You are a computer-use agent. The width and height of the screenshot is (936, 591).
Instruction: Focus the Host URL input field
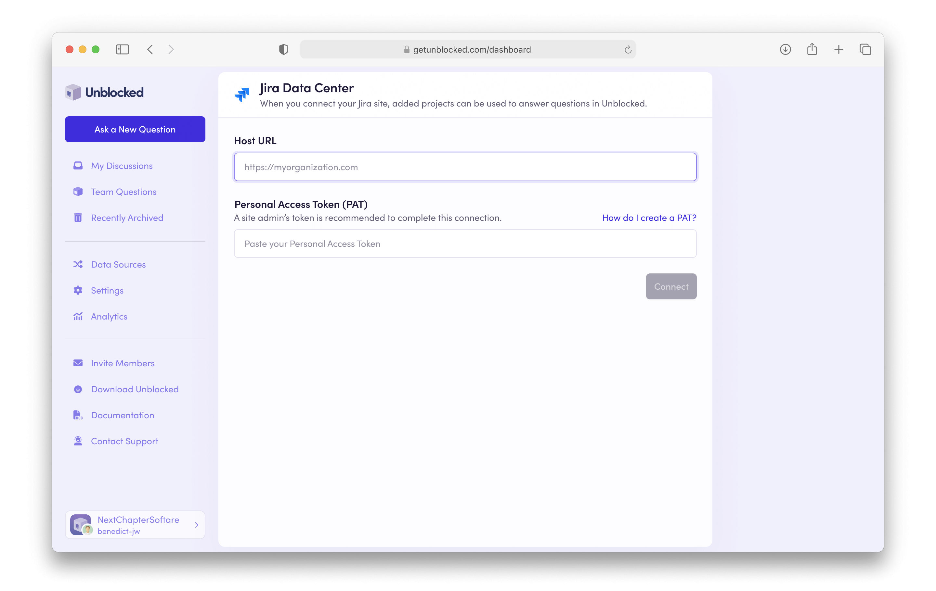click(x=465, y=167)
